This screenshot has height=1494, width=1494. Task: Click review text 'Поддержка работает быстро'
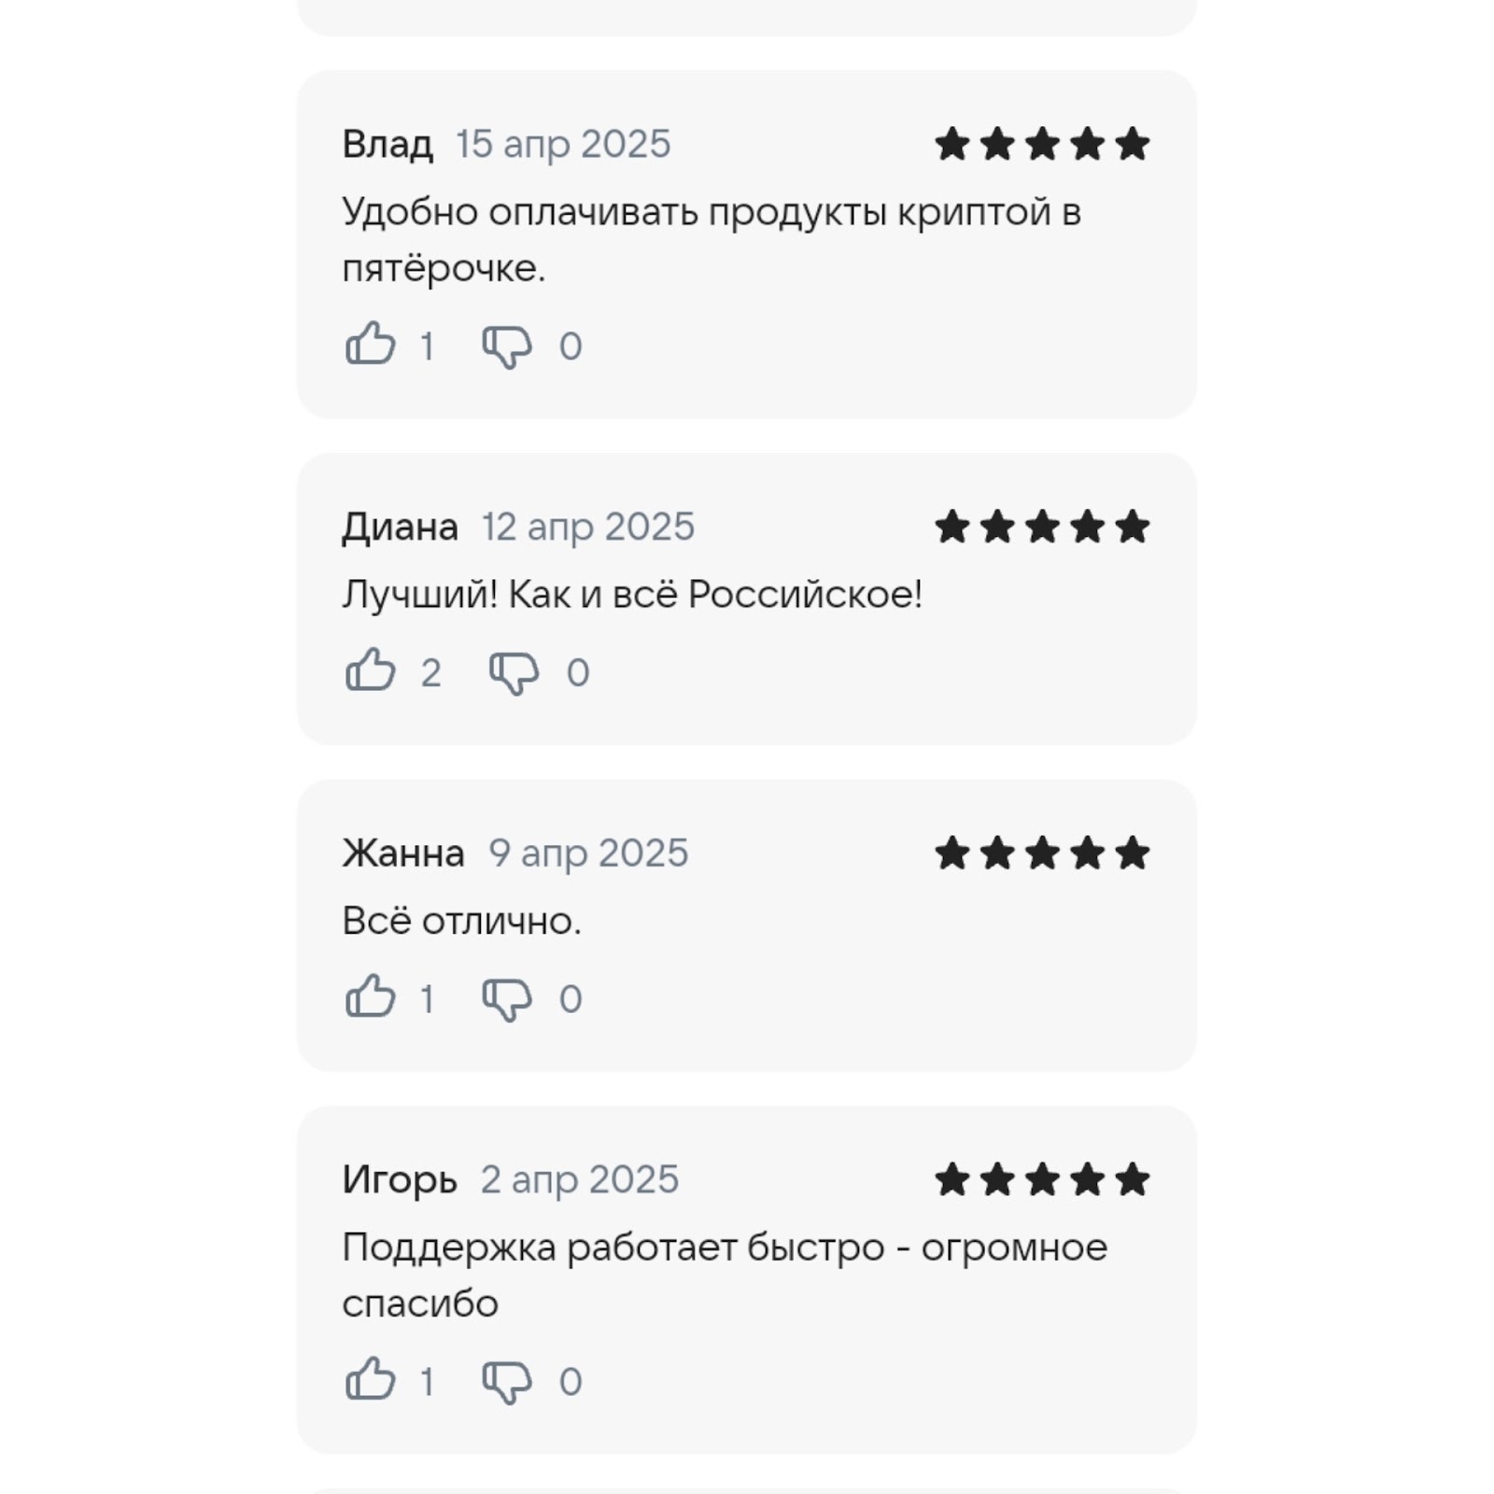coord(613,1248)
